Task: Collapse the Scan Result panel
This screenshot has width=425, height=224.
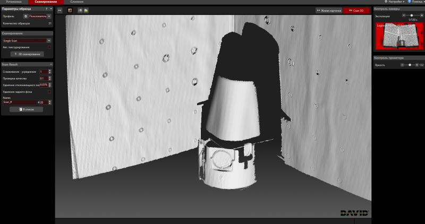Action: 51,64
